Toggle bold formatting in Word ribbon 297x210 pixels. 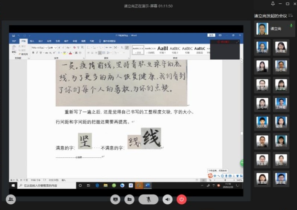pyautogui.click(x=33, y=53)
